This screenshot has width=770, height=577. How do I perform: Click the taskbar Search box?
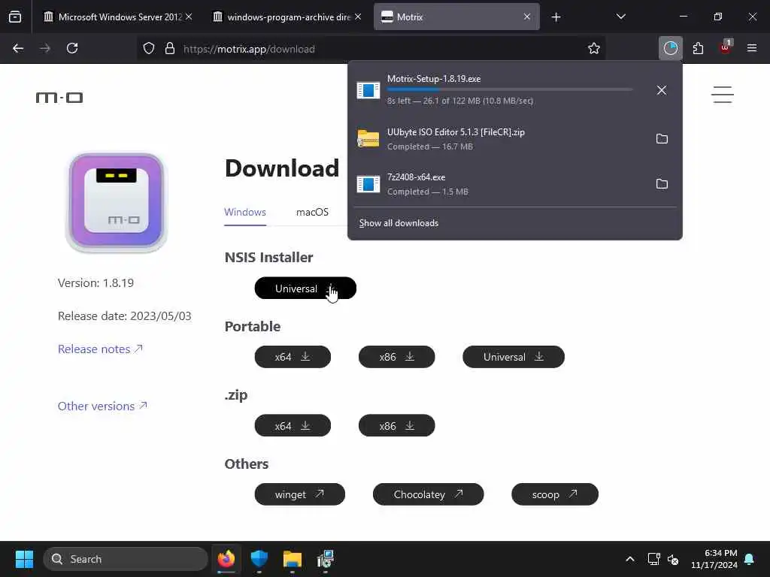tap(126, 559)
